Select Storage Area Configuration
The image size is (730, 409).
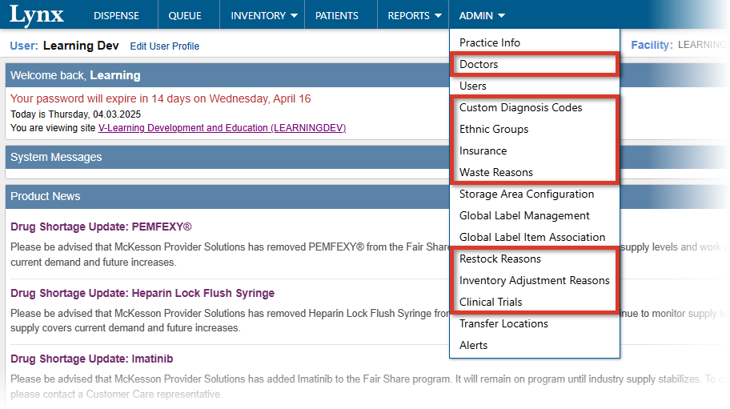527,194
